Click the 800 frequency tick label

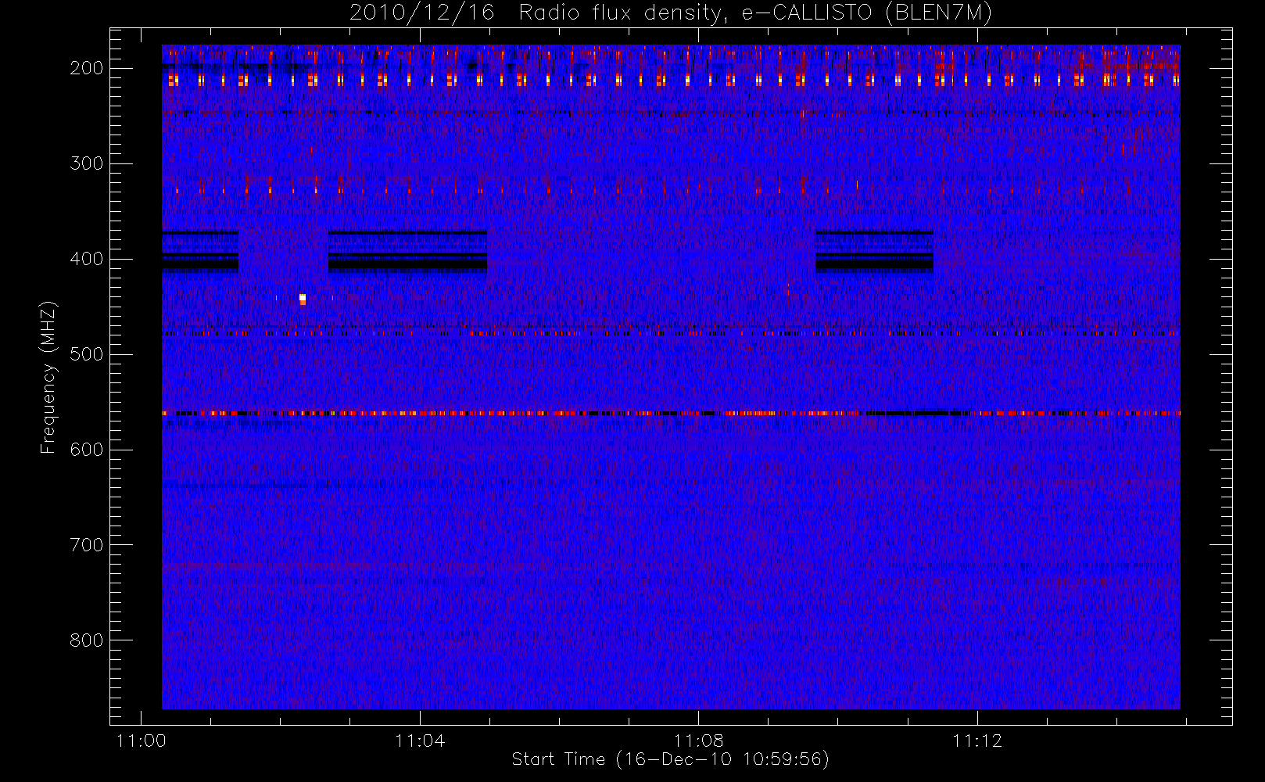pos(87,640)
